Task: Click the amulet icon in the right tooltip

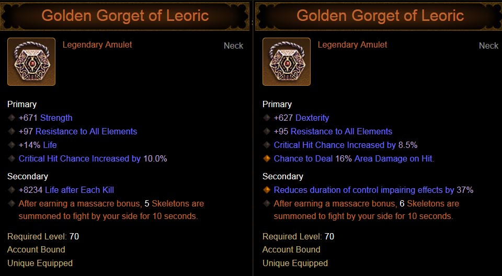Action: (x=287, y=62)
